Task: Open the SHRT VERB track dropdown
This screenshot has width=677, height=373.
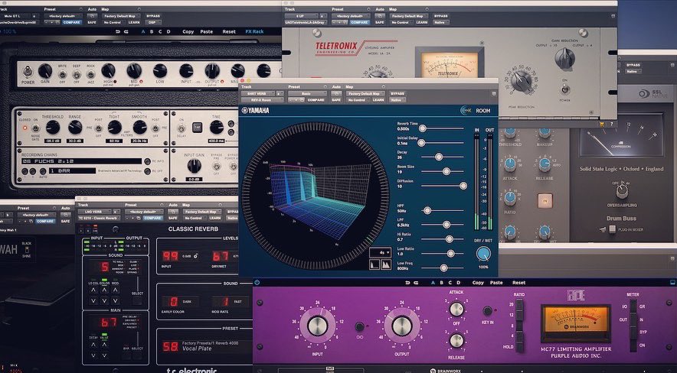Action: (x=258, y=93)
